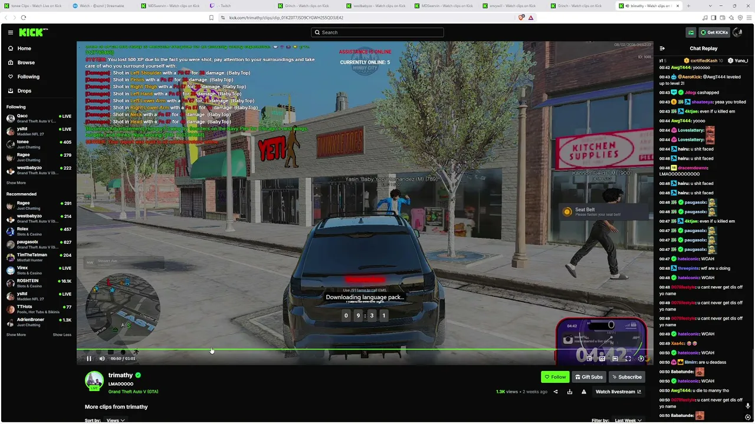Image resolution: width=755 pixels, height=424 pixels.
Task: Open the Brave sidebar panel toggle
Action: click(713, 18)
